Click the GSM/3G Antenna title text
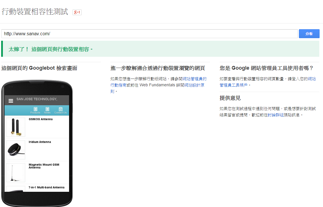323x207 pixels. coord(41,119)
